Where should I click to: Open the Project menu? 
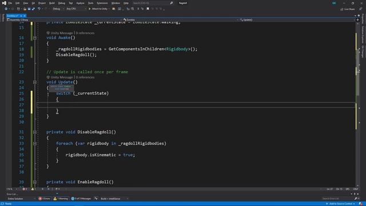[42, 3]
